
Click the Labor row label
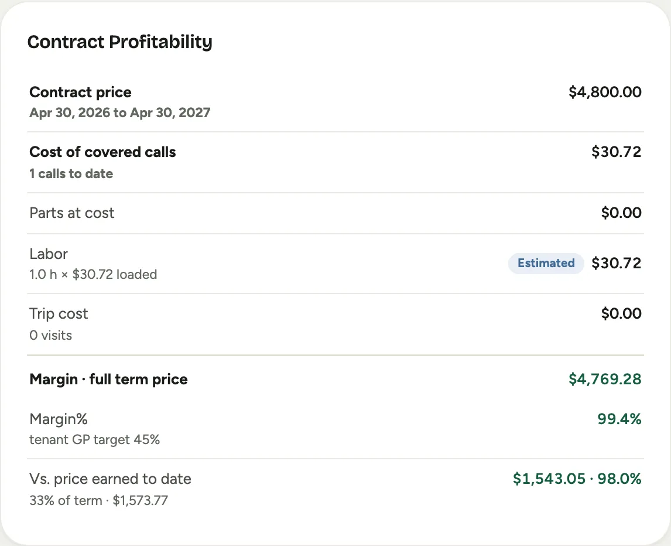click(49, 254)
